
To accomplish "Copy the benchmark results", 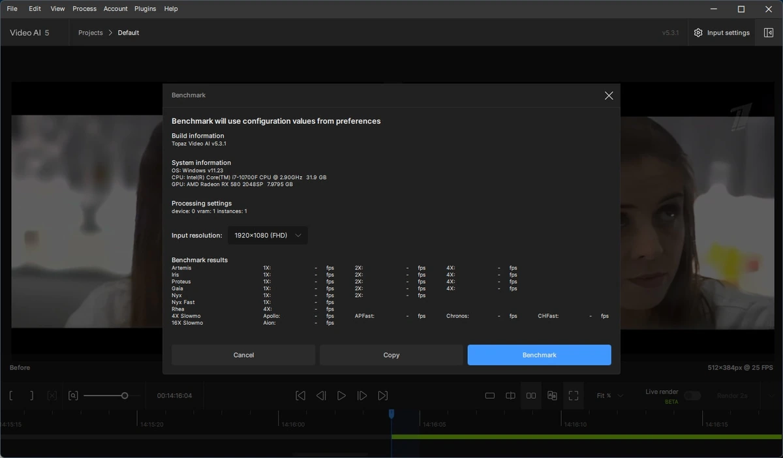I will pyautogui.click(x=391, y=355).
